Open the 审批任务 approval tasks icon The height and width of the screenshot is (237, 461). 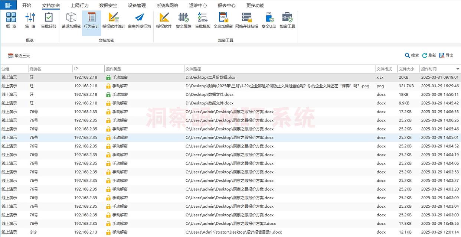click(x=49, y=20)
